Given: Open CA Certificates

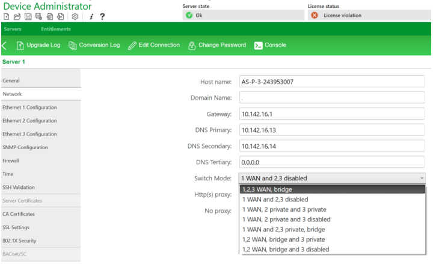Looking at the screenshot, I should 41,214.
